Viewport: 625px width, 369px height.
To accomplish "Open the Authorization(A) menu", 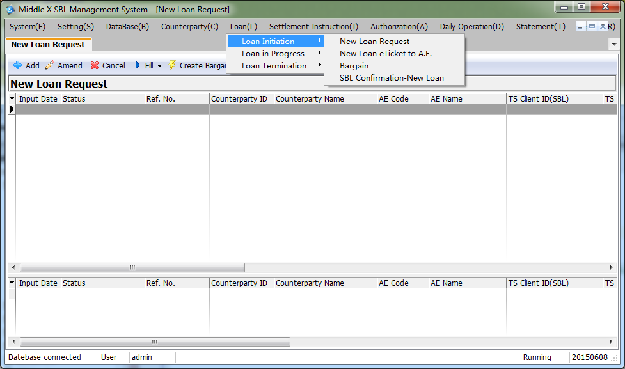I will pyautogui.click(x=399, y=27).
